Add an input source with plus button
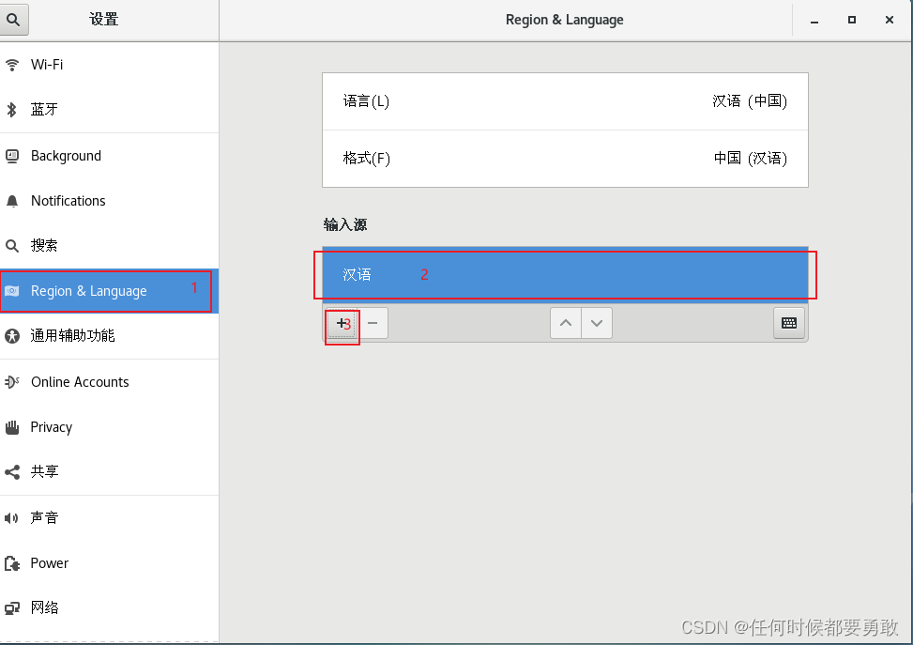The height and width of the screenshot is (645, 913). click(342, 323)
